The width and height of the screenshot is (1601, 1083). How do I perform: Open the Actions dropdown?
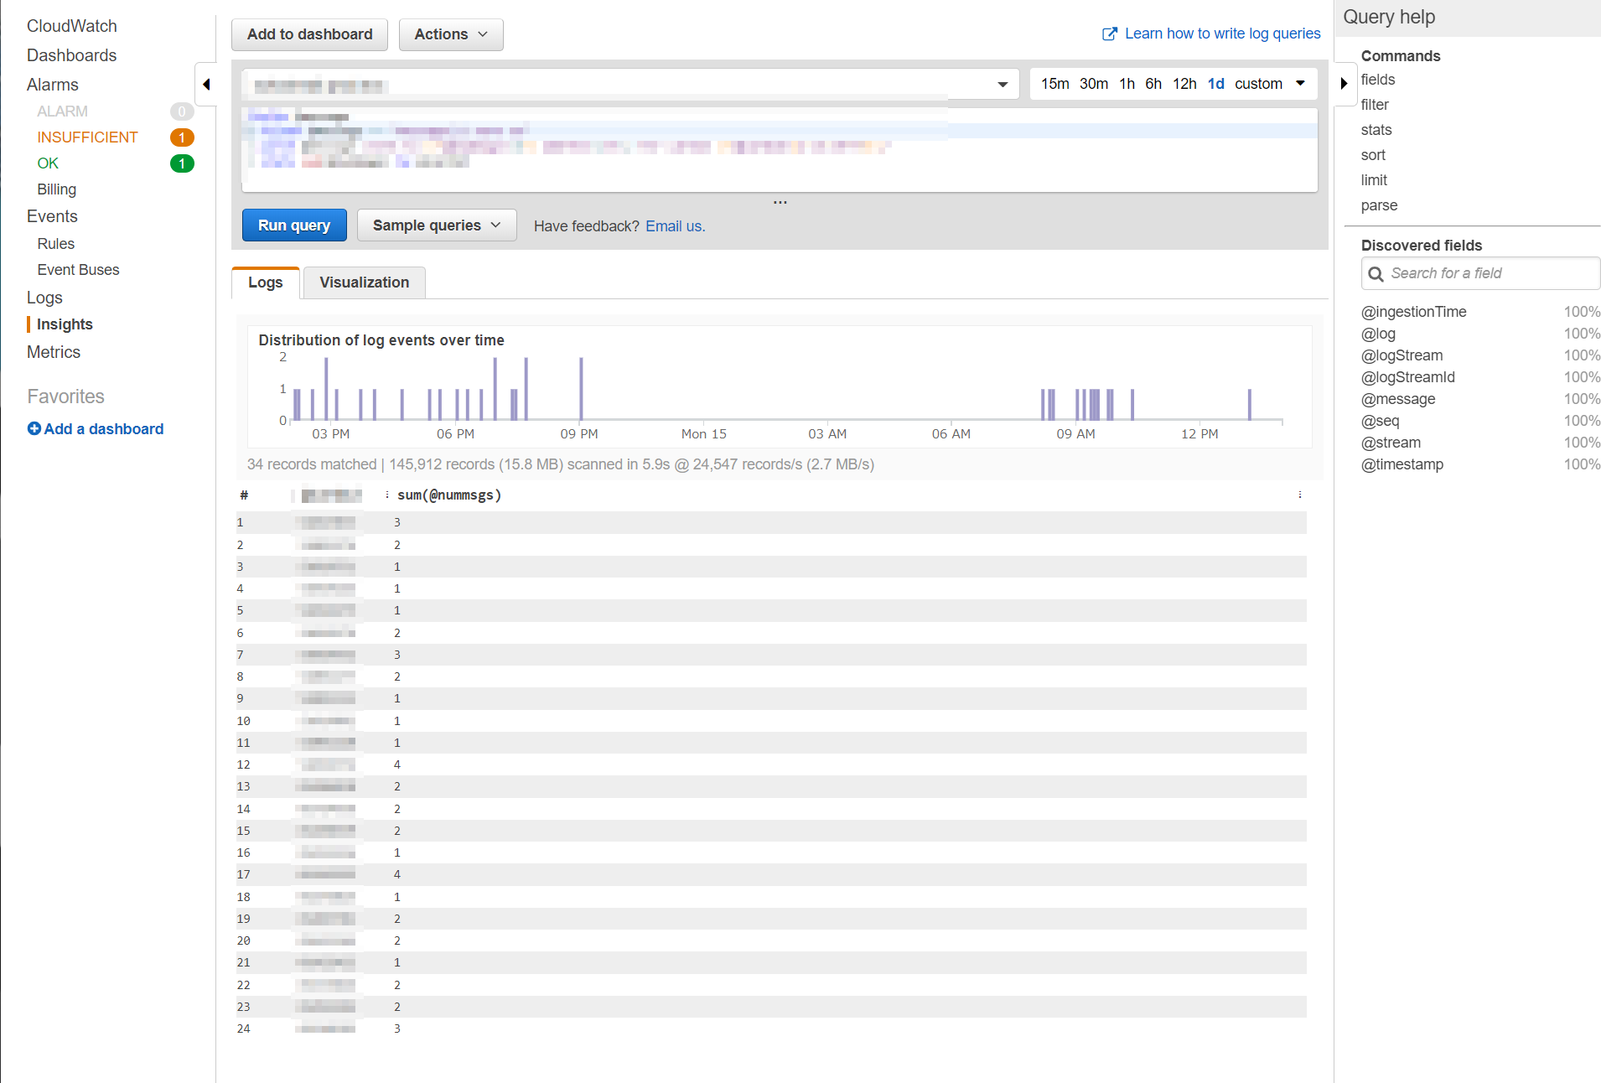point(451,34)
